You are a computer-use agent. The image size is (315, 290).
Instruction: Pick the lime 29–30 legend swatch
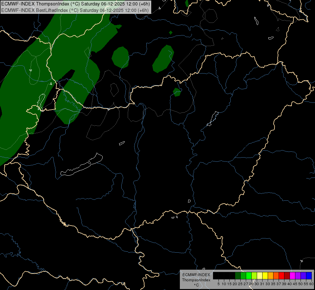(254, 275)
